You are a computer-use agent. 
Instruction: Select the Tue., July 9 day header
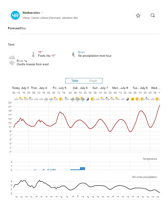[140, 88]
